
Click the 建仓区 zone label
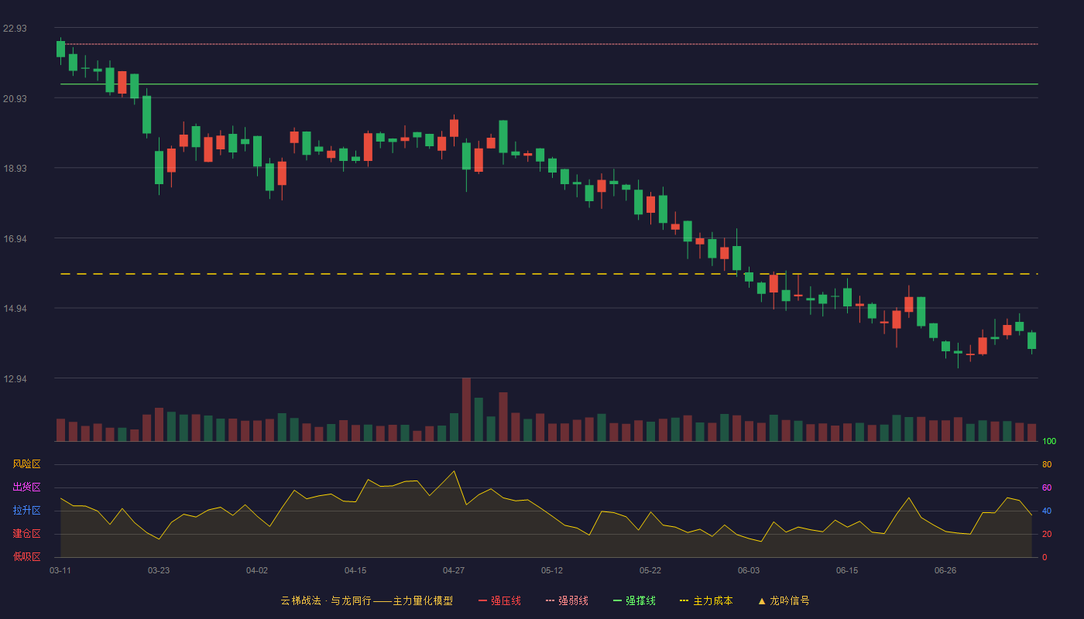[x=26, y=534]
